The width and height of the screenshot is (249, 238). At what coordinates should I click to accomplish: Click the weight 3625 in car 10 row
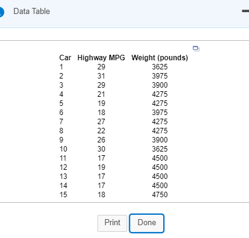(160, 149)
